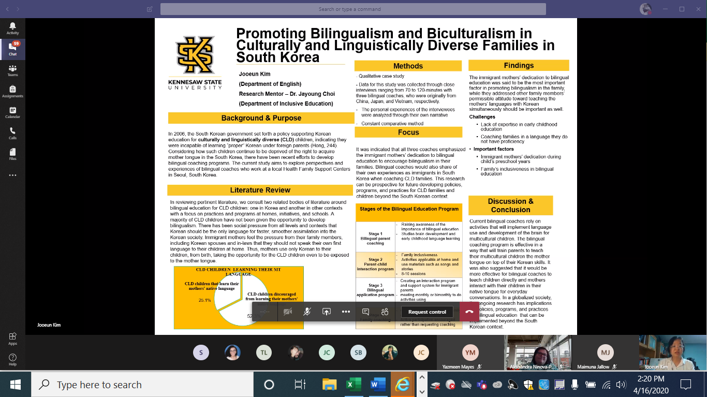Show the meeting participants list
Viewport: 707px width, 397px height.
click(385, 312)
